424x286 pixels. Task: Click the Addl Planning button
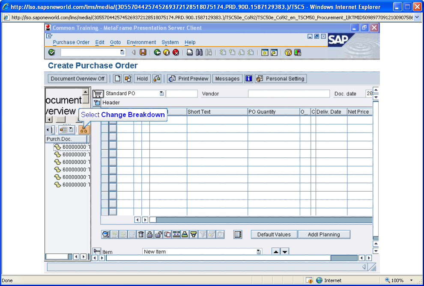pyautogui.click(x=324, y=234)
